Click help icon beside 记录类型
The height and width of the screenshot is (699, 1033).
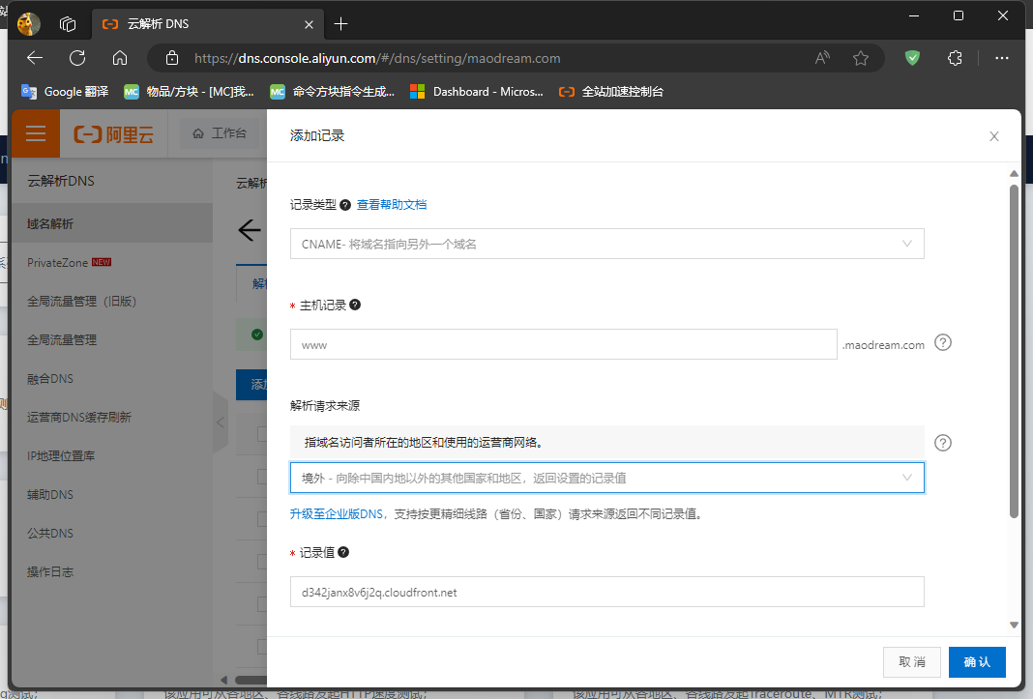tap(345, 205)
